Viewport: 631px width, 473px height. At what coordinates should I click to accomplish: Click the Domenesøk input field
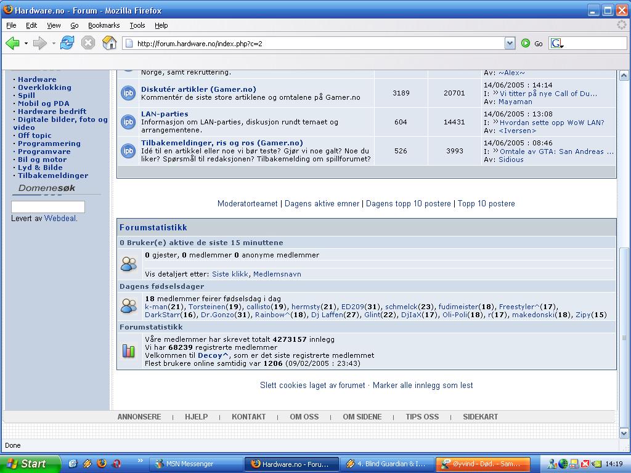(x=48, y=207)
